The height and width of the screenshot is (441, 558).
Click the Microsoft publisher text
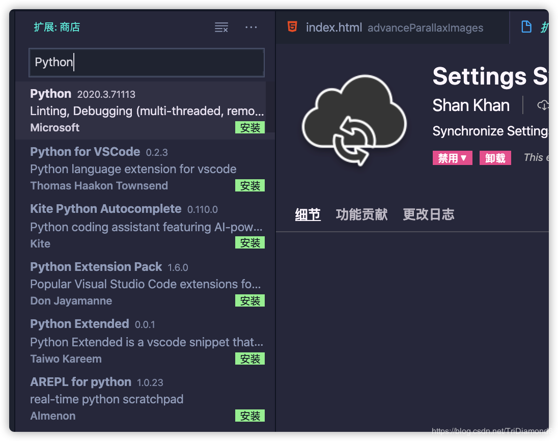pyautogui.click(x=55, y=127)
